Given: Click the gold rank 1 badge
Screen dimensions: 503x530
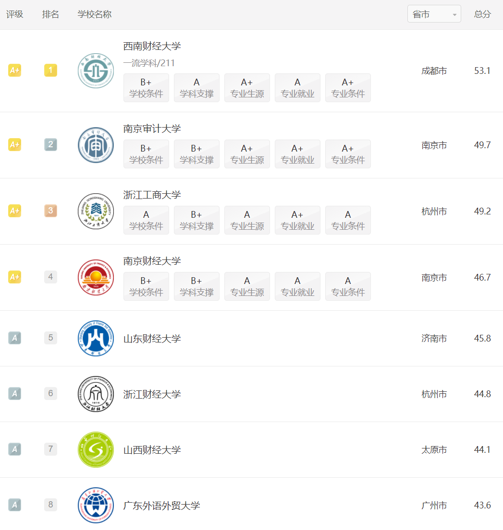Looking at the screenshot, I should [x=50, y=71].
